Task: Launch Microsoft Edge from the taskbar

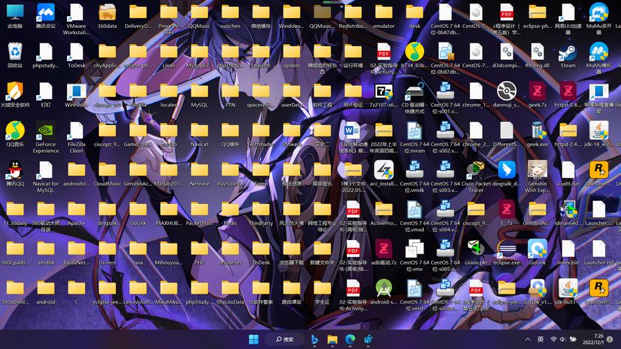Action: point(350,339)
